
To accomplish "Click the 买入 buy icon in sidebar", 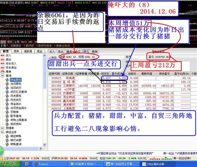I will [2, 56].
